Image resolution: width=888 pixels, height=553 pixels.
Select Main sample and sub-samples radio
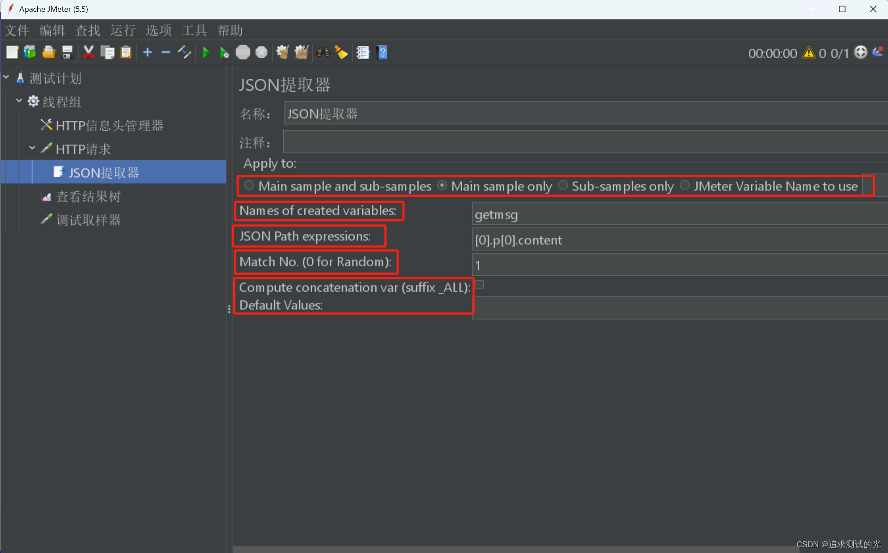coord(250,186)
